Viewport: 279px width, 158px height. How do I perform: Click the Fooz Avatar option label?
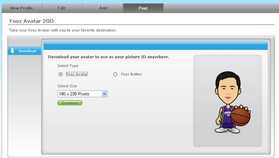77,74
